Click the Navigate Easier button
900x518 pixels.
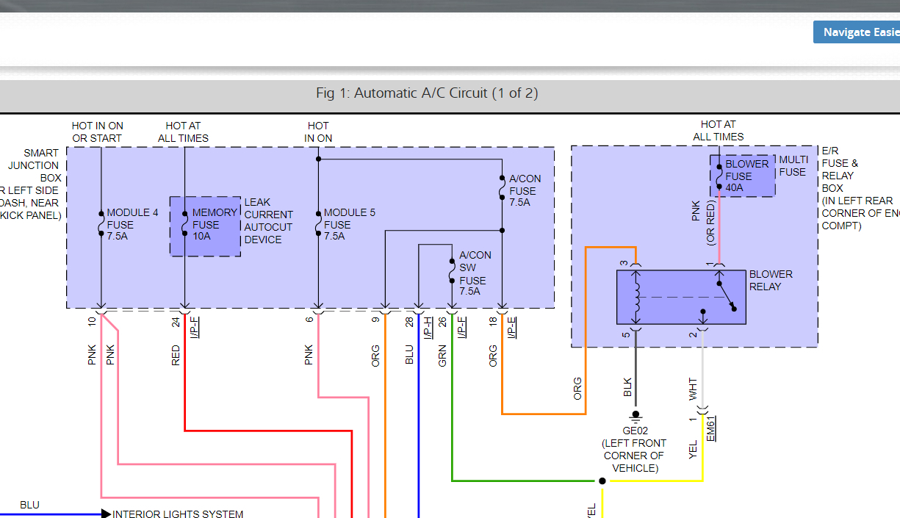857,32
